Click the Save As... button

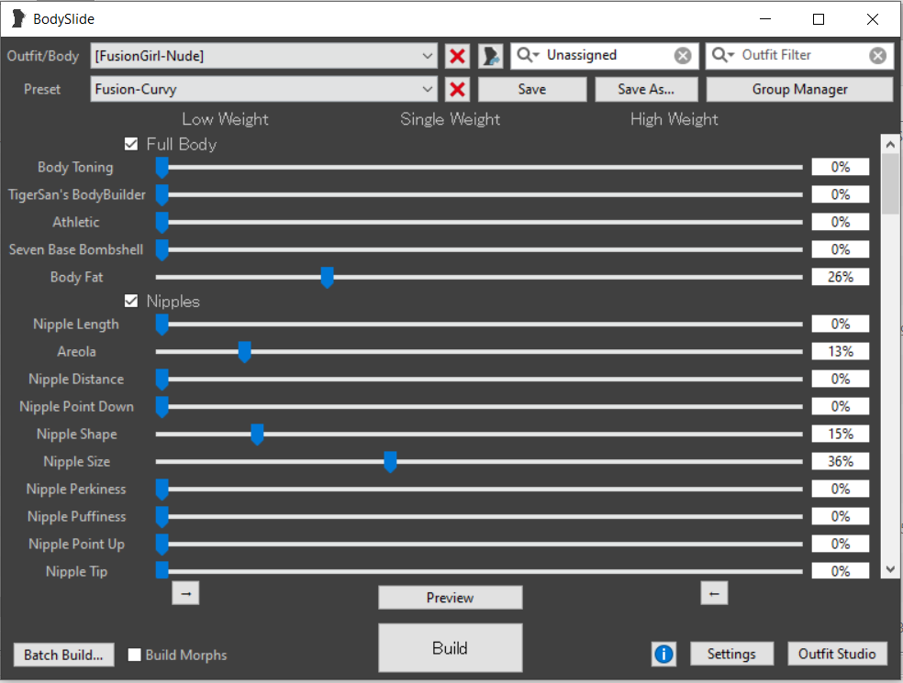click(x=646, y=89)
